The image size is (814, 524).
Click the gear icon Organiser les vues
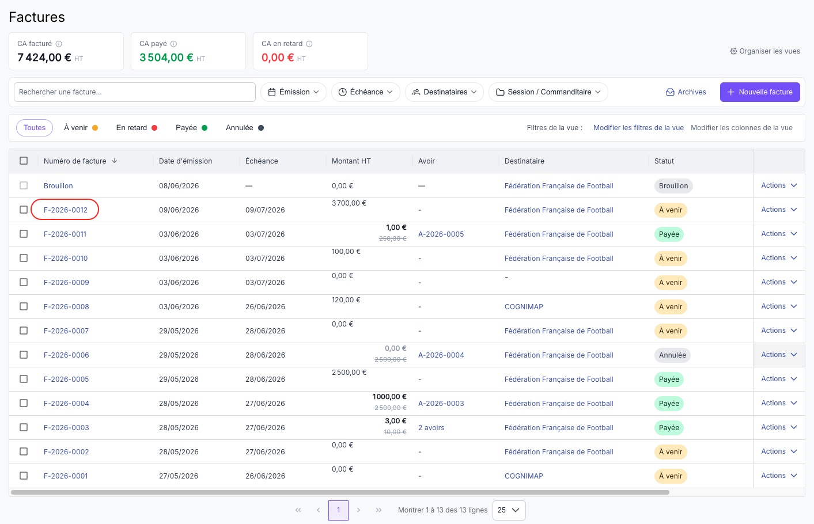pos(733,51)
